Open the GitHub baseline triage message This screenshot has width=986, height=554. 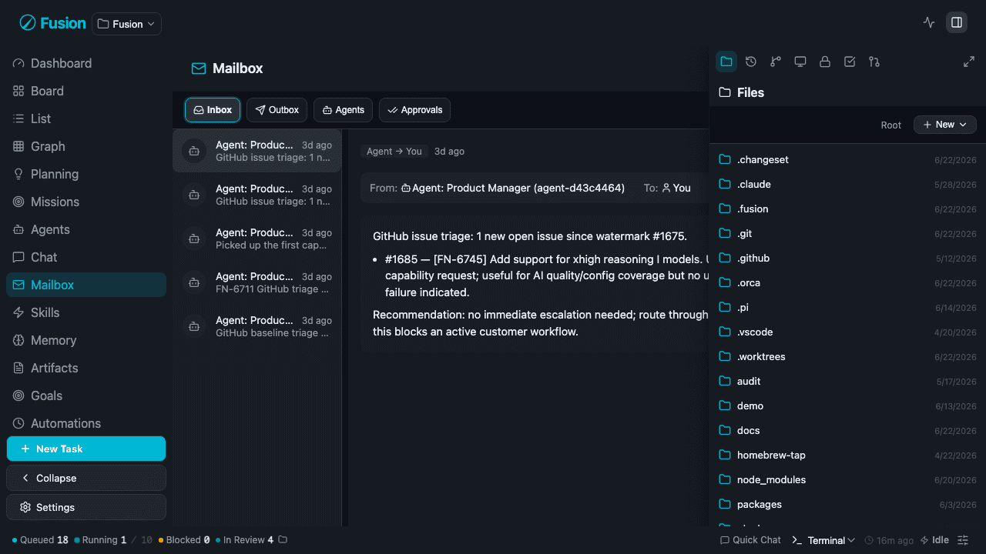click(x=257, y=326)
